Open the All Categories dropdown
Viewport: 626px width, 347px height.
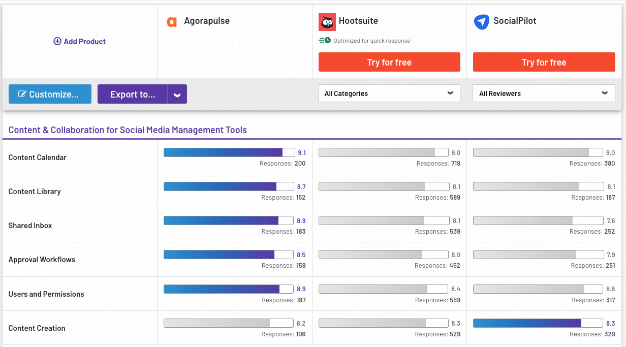pyautogui.click(x=389, y=93)
